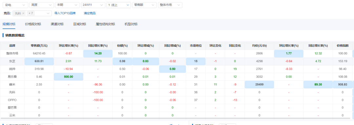
Task: Click the 3032 average price cell
Action: click(259, 76)
